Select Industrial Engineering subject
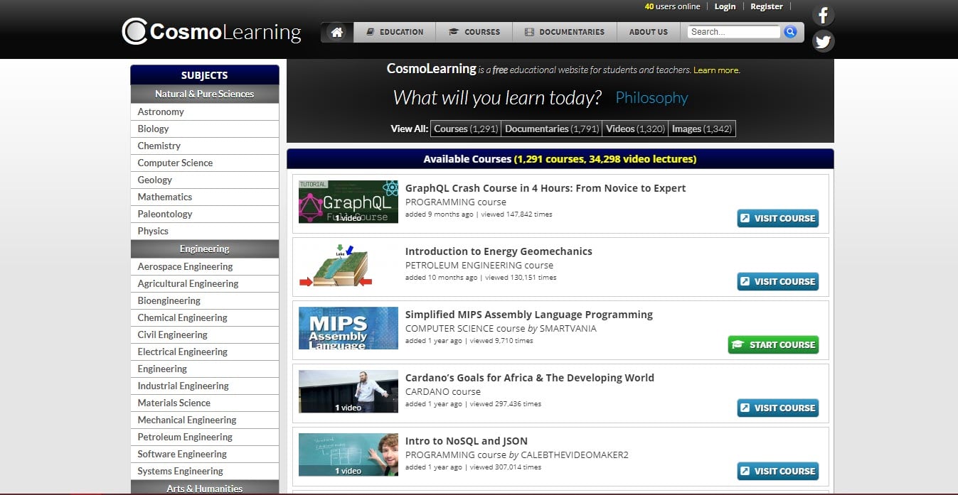 [205, 386]
